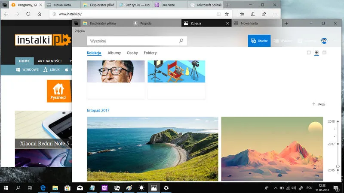This screenshot has width=344, height=193.
Task: Select the medium grid view icon
Action: (x=316, y=52)
